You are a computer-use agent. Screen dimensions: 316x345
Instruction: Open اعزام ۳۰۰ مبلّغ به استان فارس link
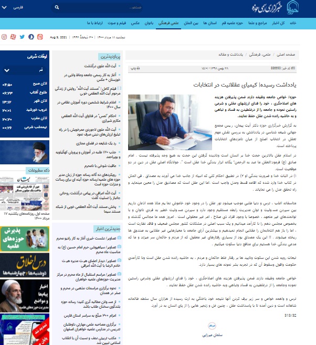click(x=90, y=316)
